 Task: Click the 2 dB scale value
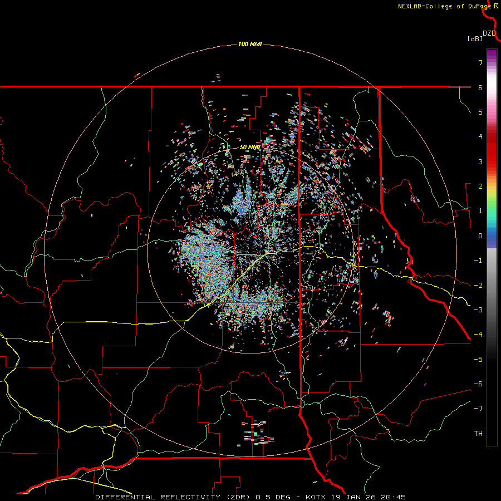click(480, 186)
